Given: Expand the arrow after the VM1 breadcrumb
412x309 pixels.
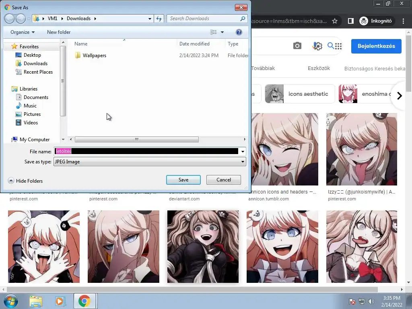Looking at the screenshot, I should click(x=62, y=19).
